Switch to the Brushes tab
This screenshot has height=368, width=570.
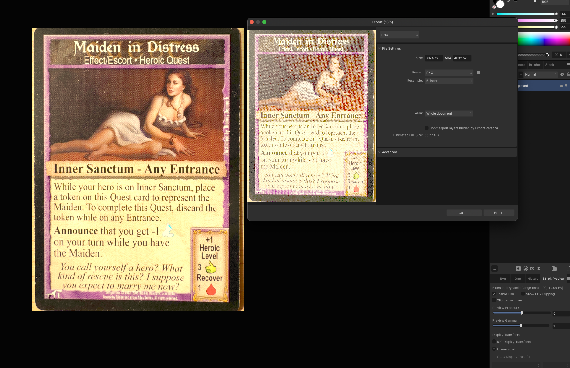pyautogui.click(x=535, y=65)
